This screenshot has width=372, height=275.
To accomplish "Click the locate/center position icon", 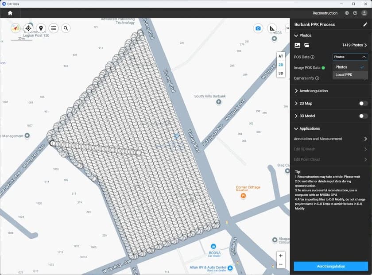I will [28, 28].
